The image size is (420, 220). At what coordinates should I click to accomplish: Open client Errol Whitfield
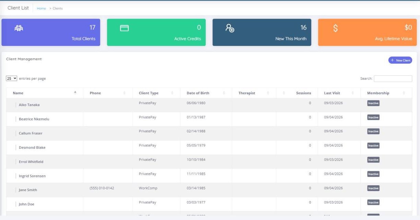(31, 162)
